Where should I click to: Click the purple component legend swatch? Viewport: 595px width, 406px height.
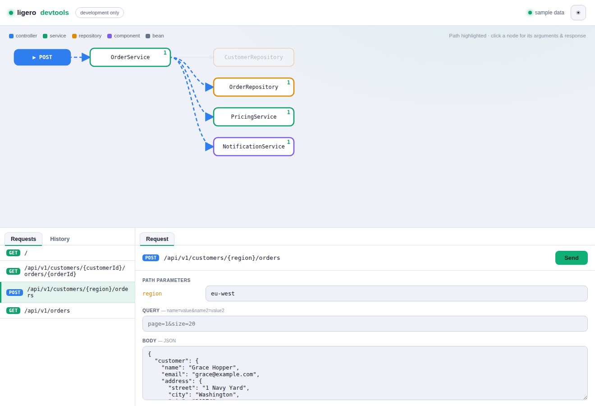tap(110, 36)
